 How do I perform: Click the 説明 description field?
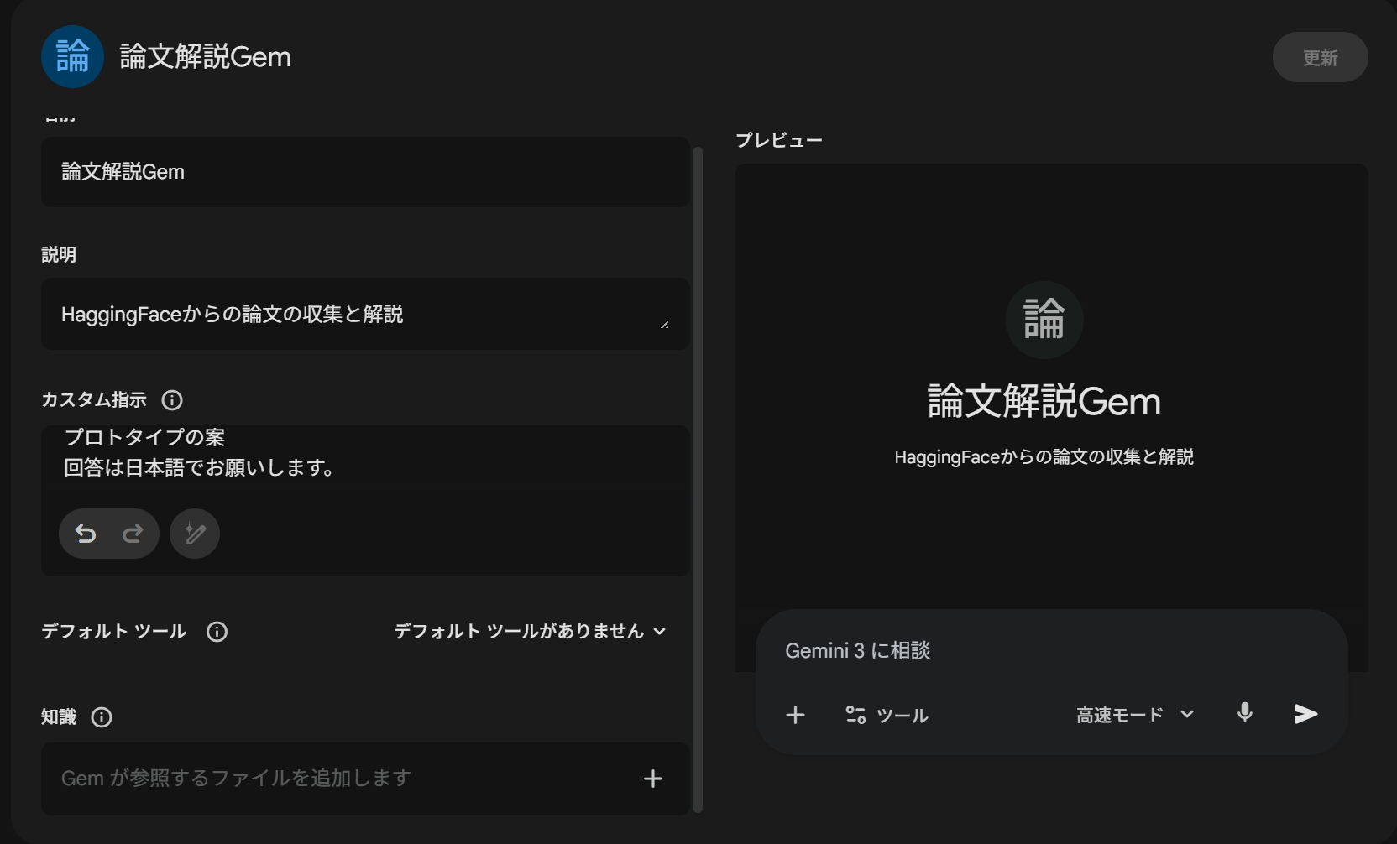coord(365,314)
